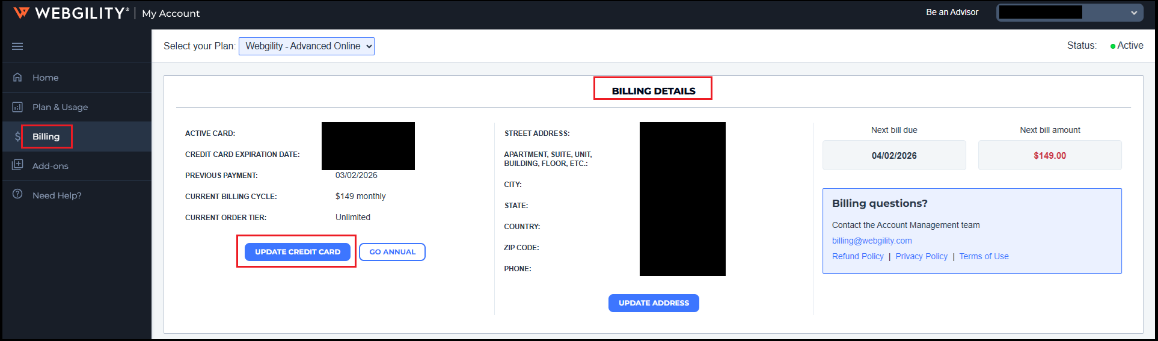The width and height of the screenshot is (1158, 341).
Task: Click the My Account title text
Action: tap(171, 13)
